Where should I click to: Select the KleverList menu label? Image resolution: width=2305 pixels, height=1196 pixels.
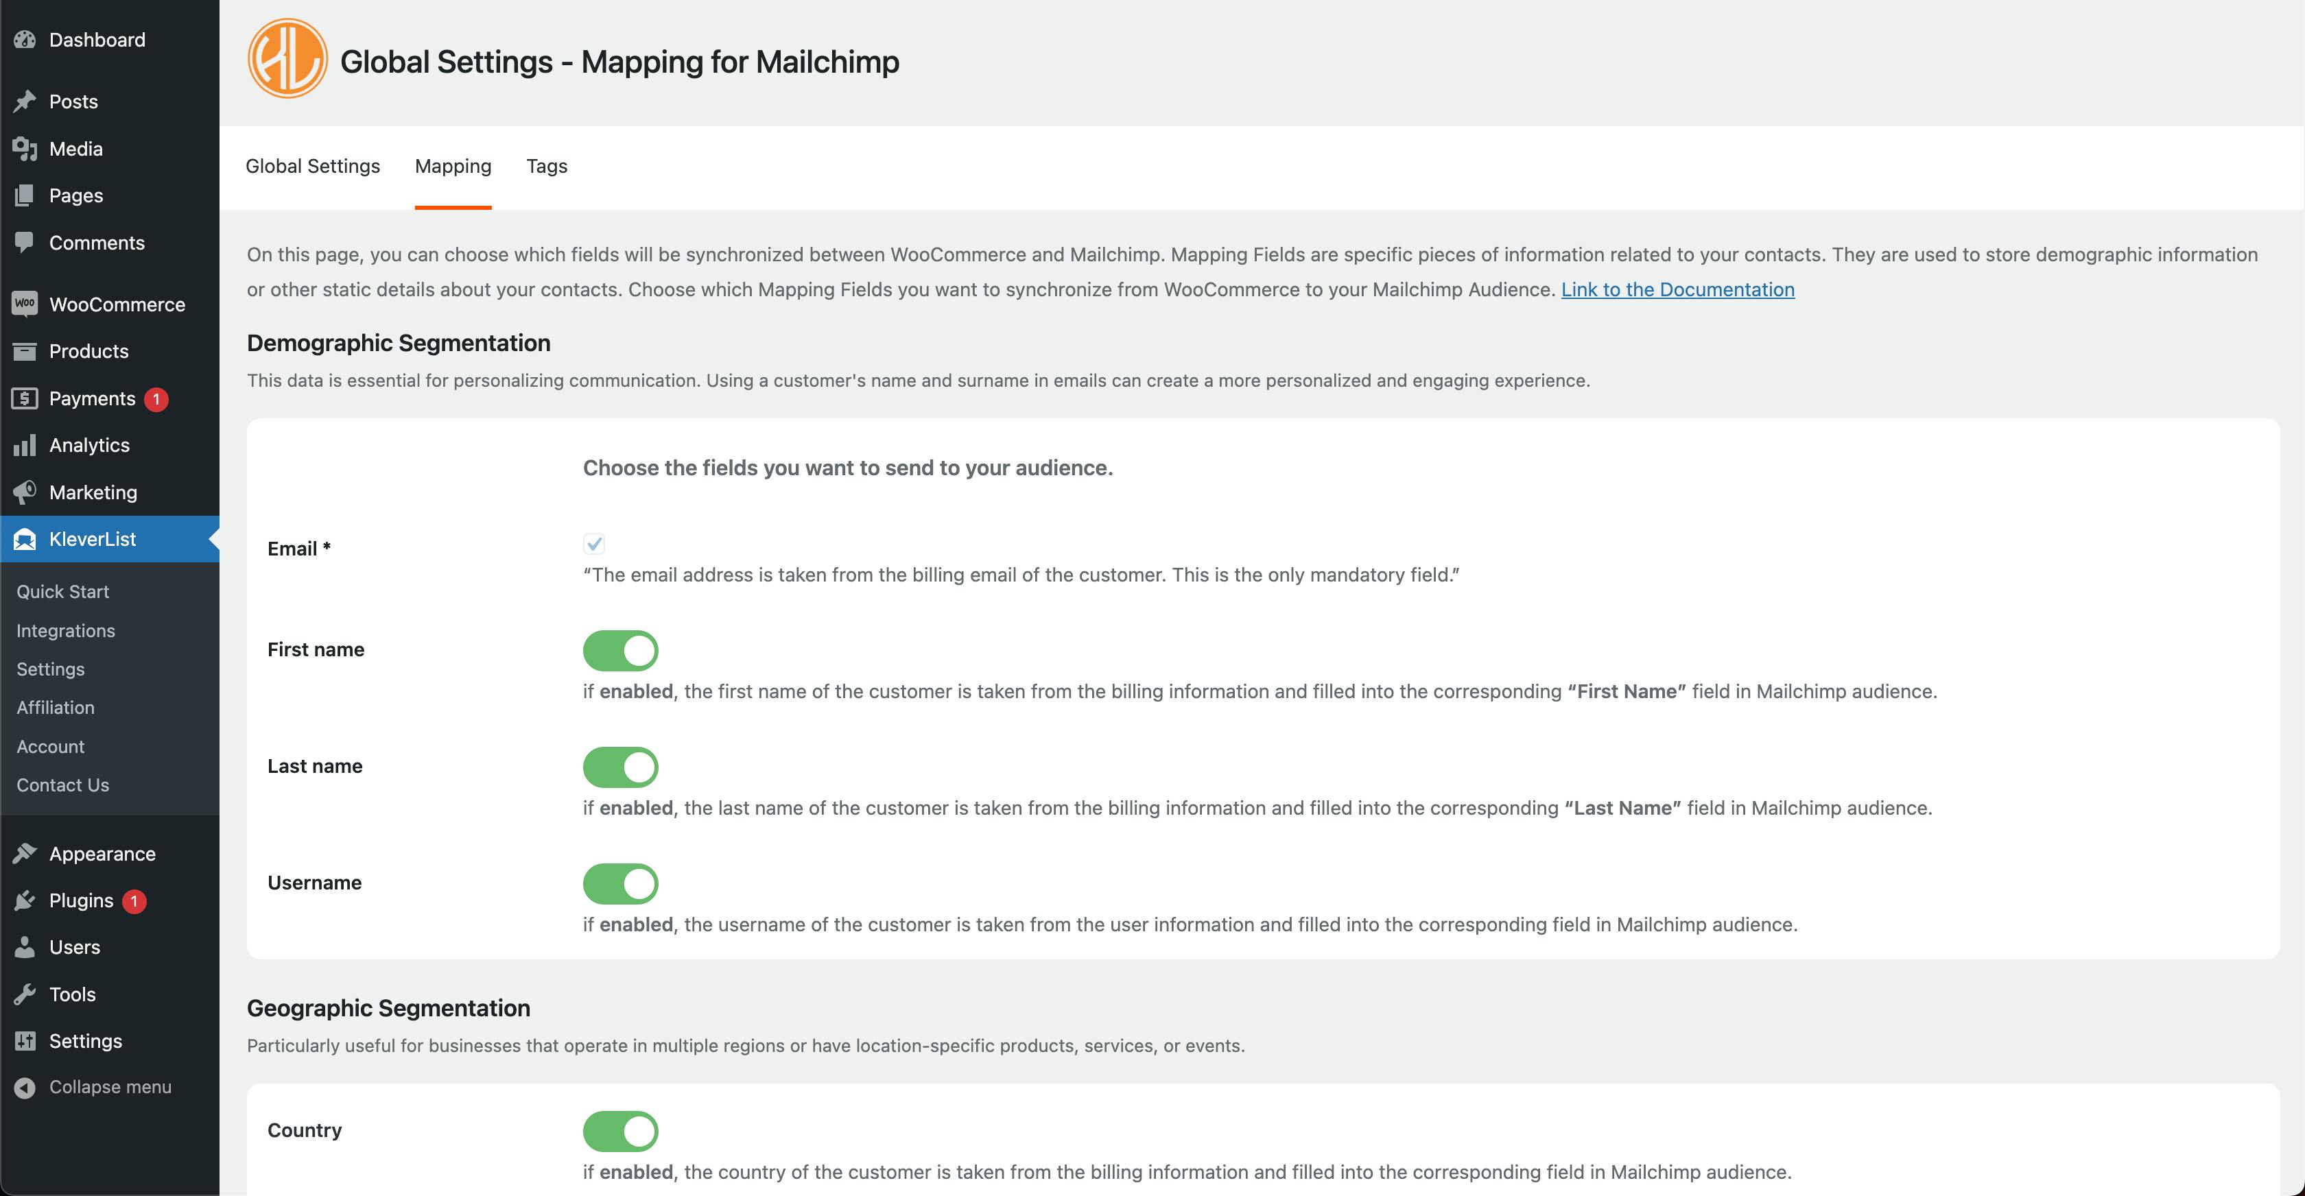[92, 538]
